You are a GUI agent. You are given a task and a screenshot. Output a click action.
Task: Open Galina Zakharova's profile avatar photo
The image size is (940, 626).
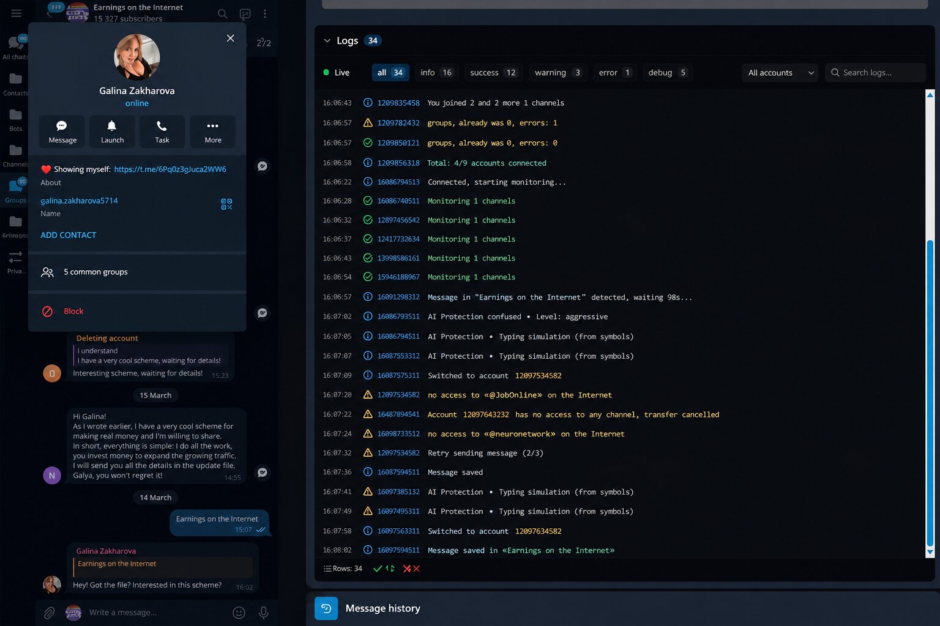click(x=137, y=57)
